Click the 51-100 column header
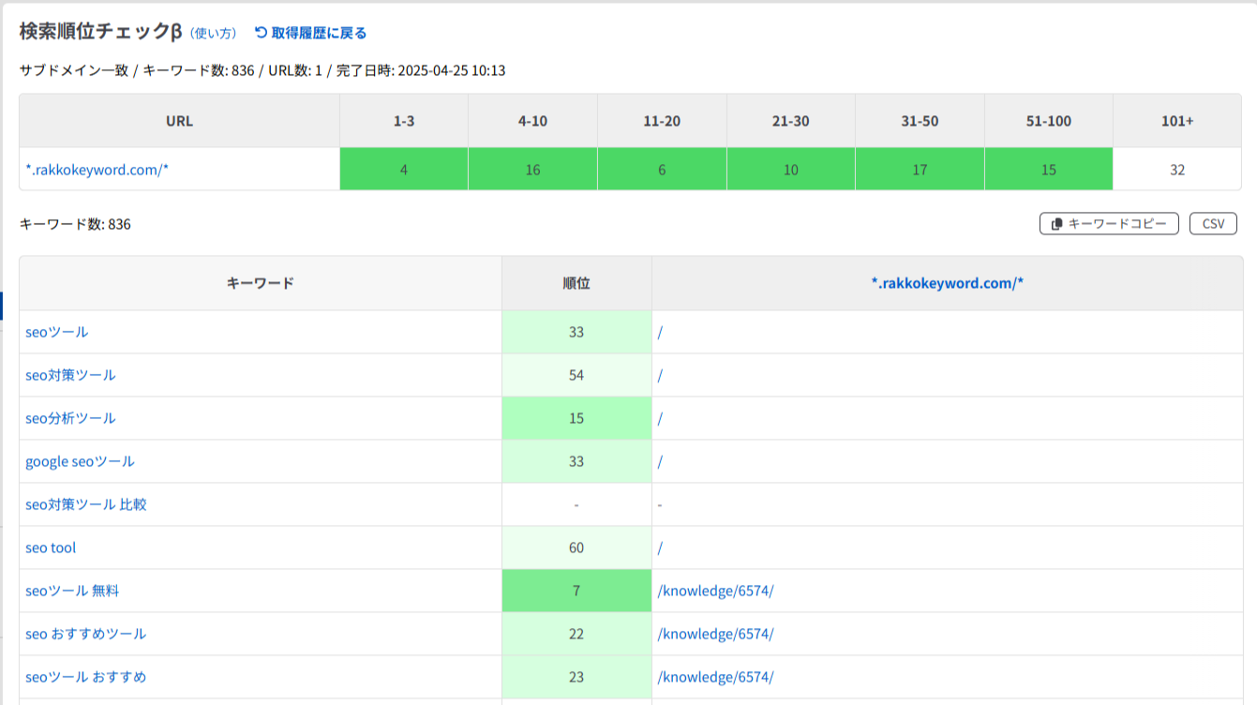 pyautogui.click(x=1049, y=121)
